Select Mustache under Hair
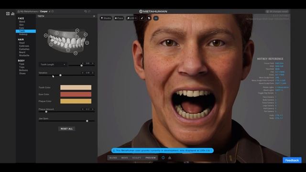306x172 pixels. [24, 55]
